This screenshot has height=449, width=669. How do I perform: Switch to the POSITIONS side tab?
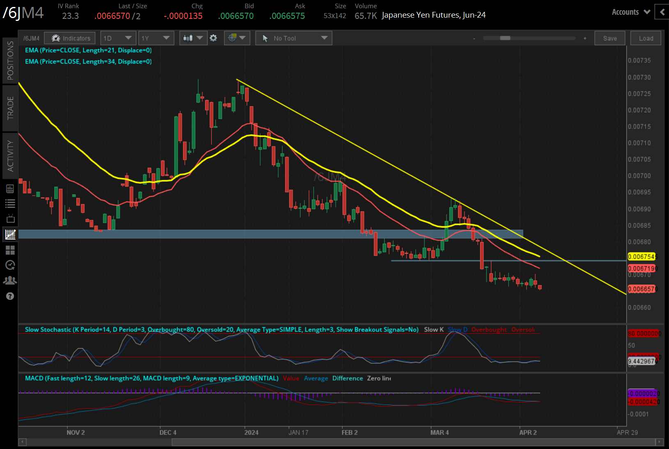[10, 60]
